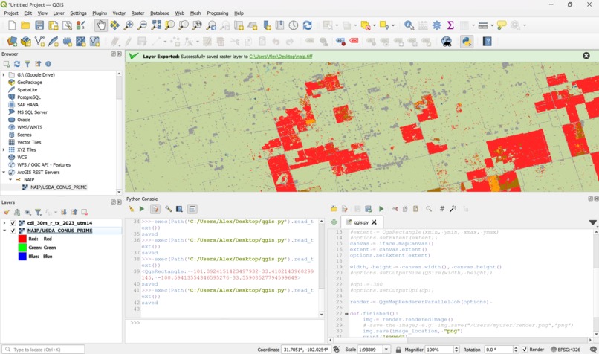Click the Blue band color swatch

[22, 257]
